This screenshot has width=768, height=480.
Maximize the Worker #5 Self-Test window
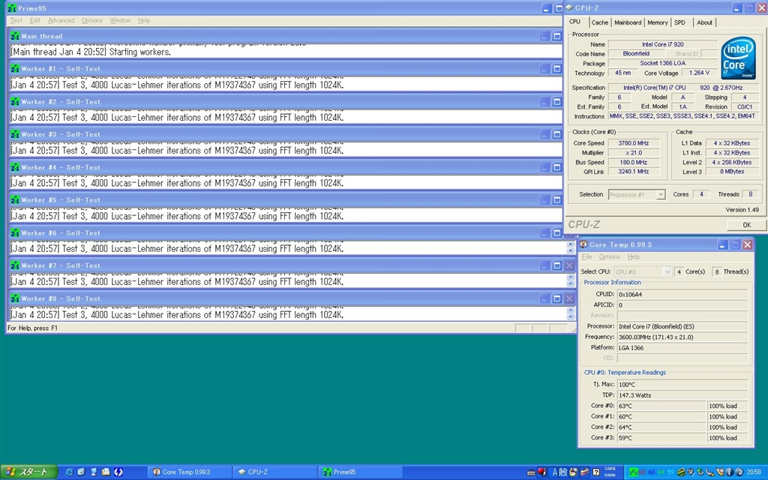pyautogui.click(x=556, y=200)
